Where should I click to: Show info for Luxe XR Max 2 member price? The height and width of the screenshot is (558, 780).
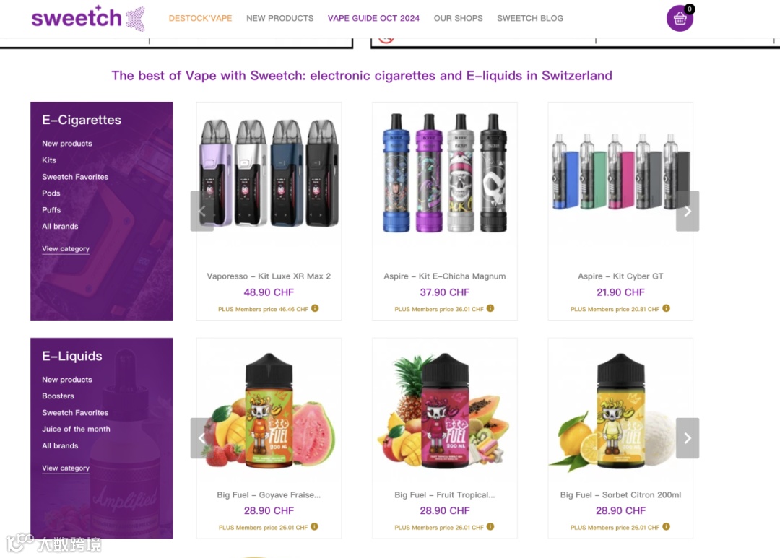[x=315, y=308]
